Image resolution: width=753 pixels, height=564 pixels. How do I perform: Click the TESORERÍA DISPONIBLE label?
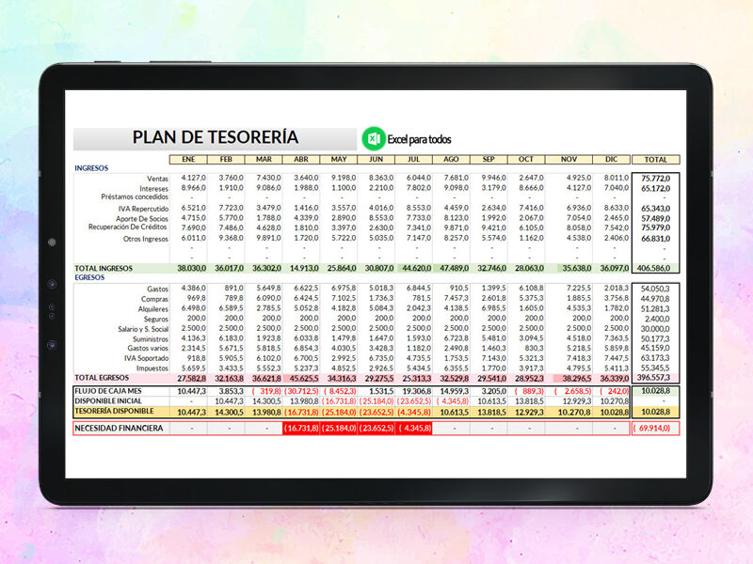click(114, 411)
